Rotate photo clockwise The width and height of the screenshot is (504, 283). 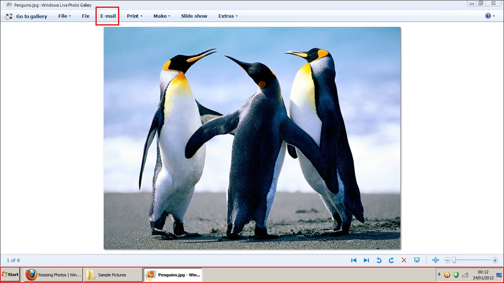tap(391, 260)
